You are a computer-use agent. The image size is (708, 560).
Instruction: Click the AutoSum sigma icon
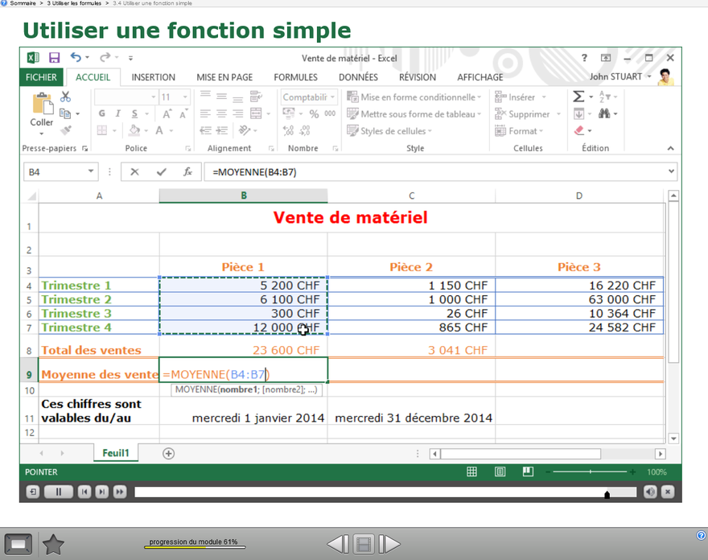(x=578, y=97)
